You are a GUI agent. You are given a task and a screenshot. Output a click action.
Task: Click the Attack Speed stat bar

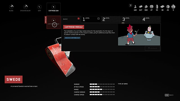pos(102,87)
